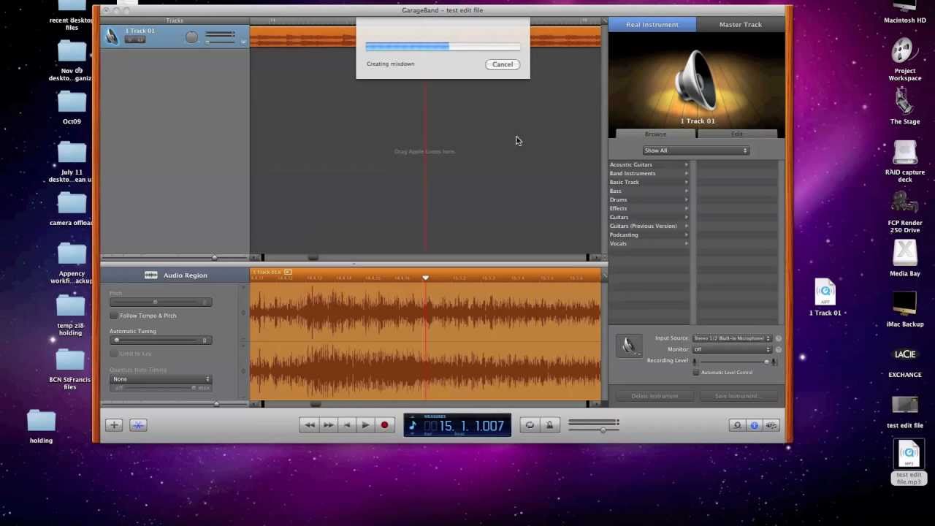Toggle the Limit to Key checkbox

click(x=114, y=354)
